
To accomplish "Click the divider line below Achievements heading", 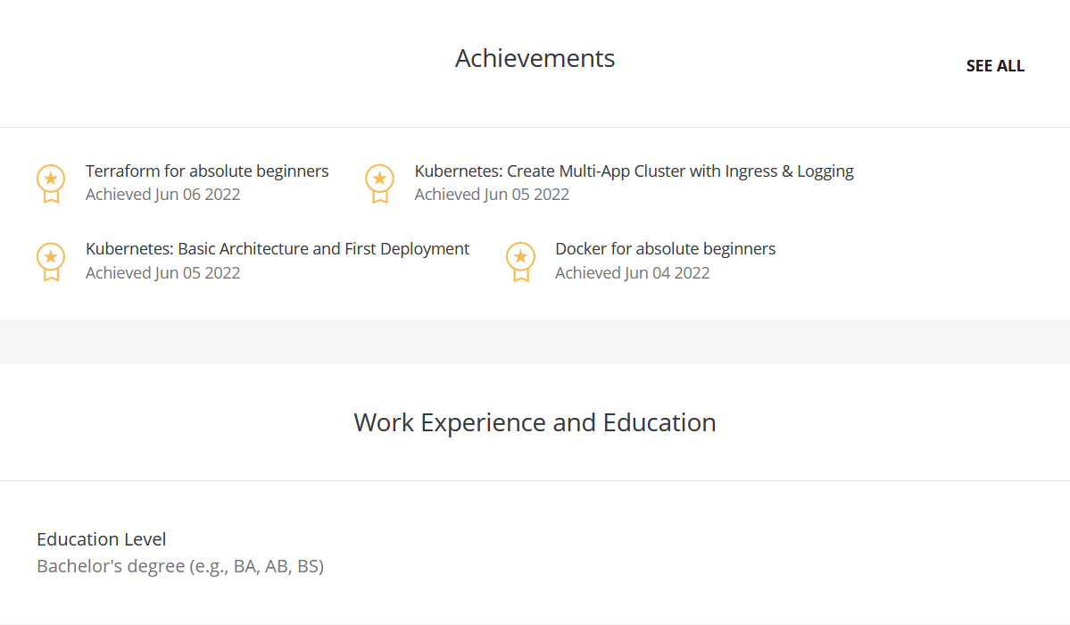I will [535, 127].
